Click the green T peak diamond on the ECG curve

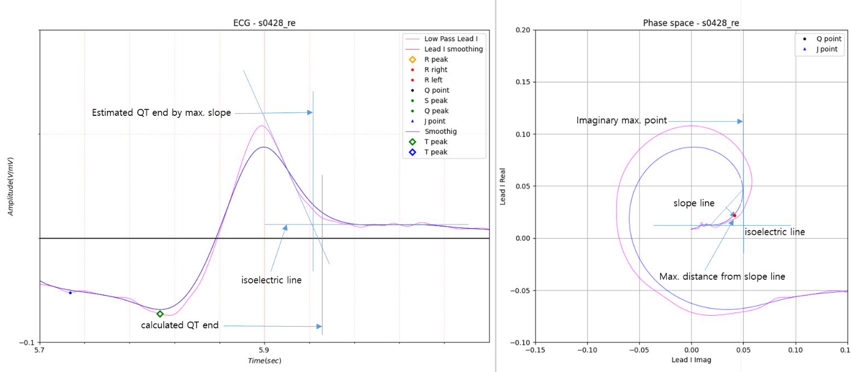pyautogui.click(x=160, y=314)
